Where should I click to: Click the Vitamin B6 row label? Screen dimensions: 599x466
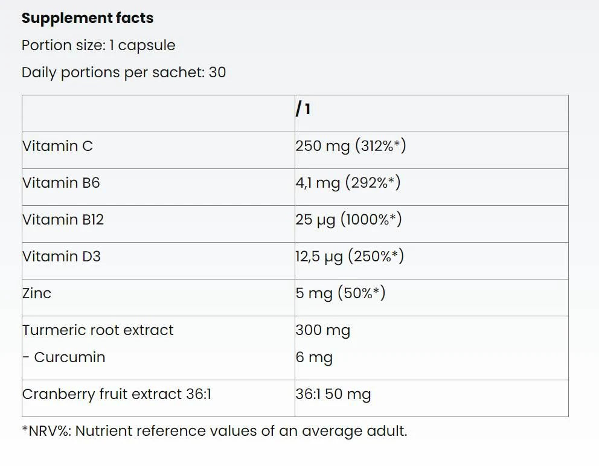pos(61,183)
